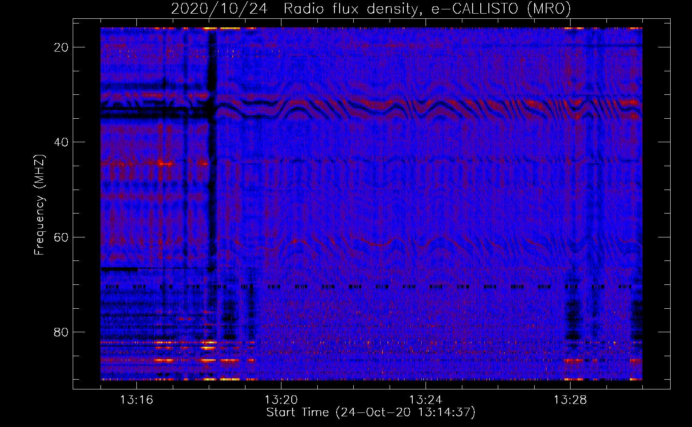Image resolution: width=692 pixels, height=427 pixels.
Task: Click the 13:16 time tick label
Action: coord(136,400)
